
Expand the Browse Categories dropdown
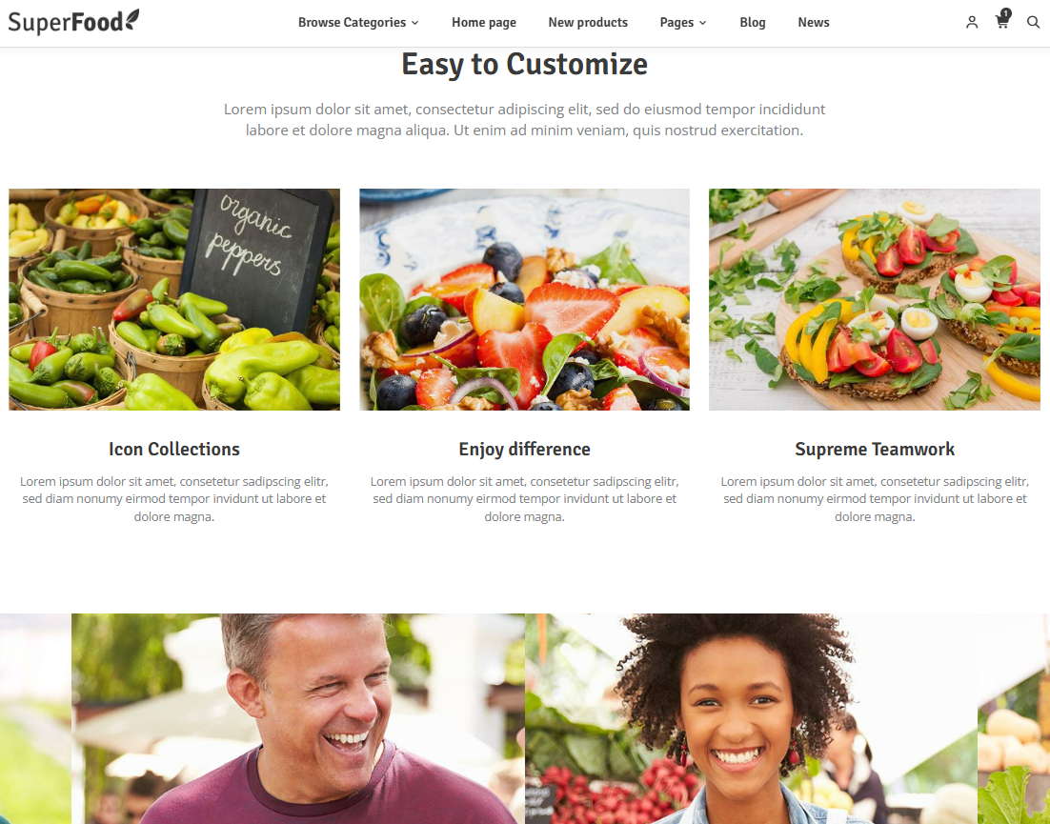(358, 23)
